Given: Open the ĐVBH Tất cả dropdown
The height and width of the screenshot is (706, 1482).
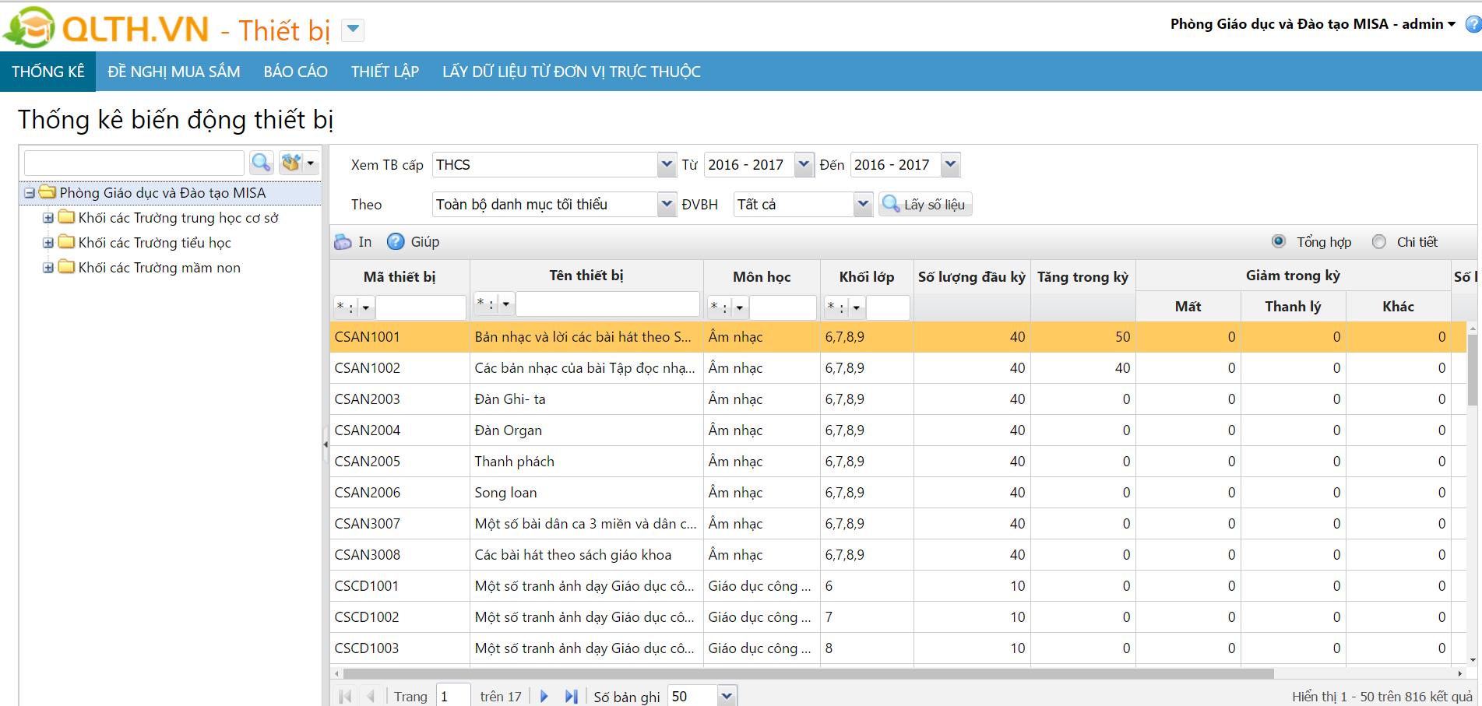Looking at the screenshot, I should (863, 205).
